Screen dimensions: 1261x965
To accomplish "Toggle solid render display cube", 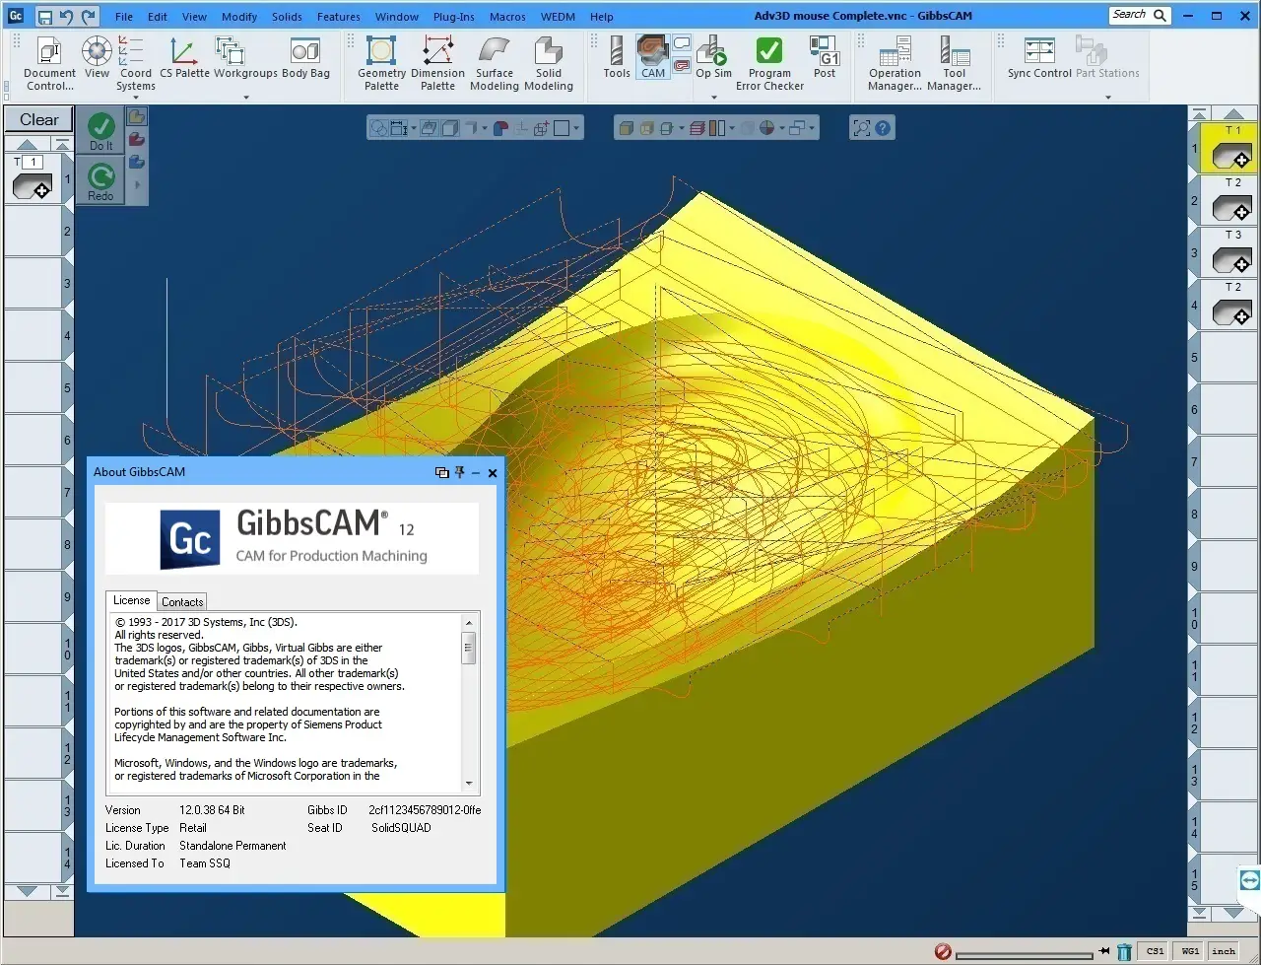I will tap(626, 128).
